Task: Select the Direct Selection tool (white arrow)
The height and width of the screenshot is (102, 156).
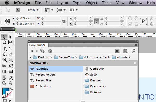Action: 10,37
